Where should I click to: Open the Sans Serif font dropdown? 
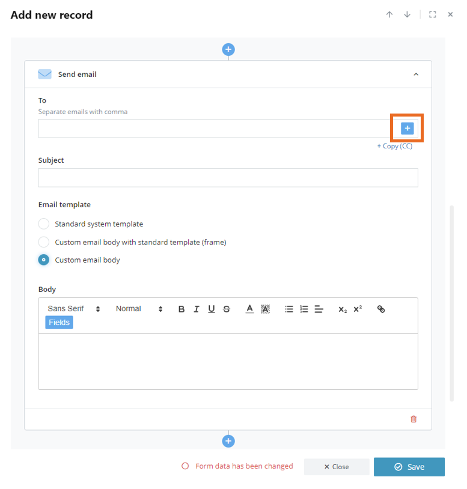pos(73,309)
